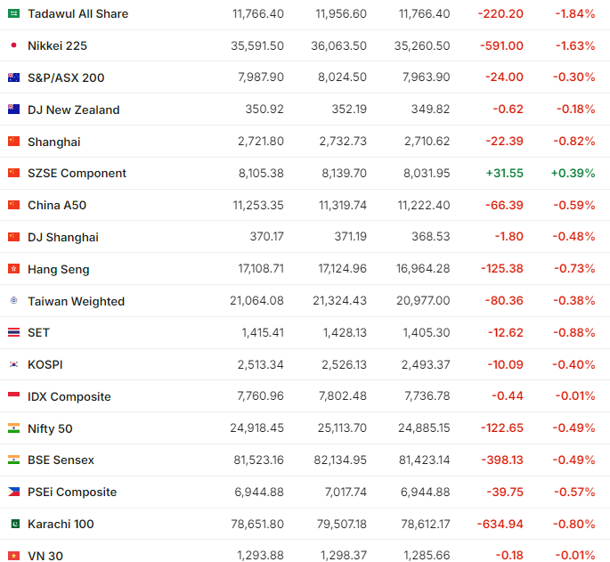Click the Shanghai index name
610x562 pixels.
53,142
